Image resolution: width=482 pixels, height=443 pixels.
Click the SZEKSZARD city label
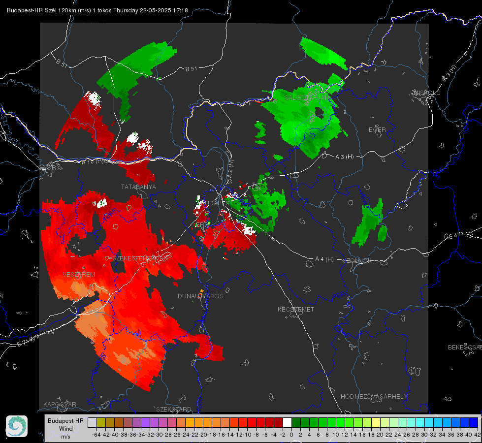pyautogui.click(x=174, y=409)
